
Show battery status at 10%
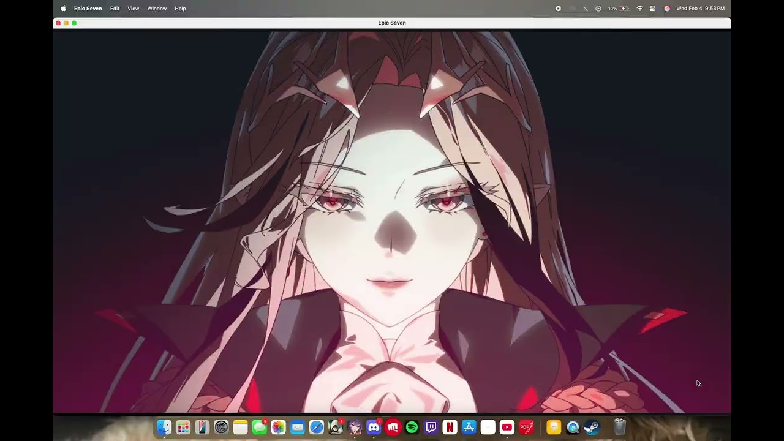(618, 9)
